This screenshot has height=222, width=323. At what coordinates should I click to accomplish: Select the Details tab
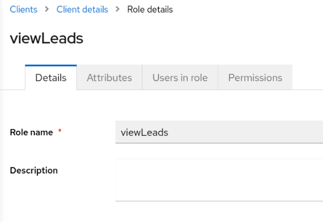(x=50, y=78)
